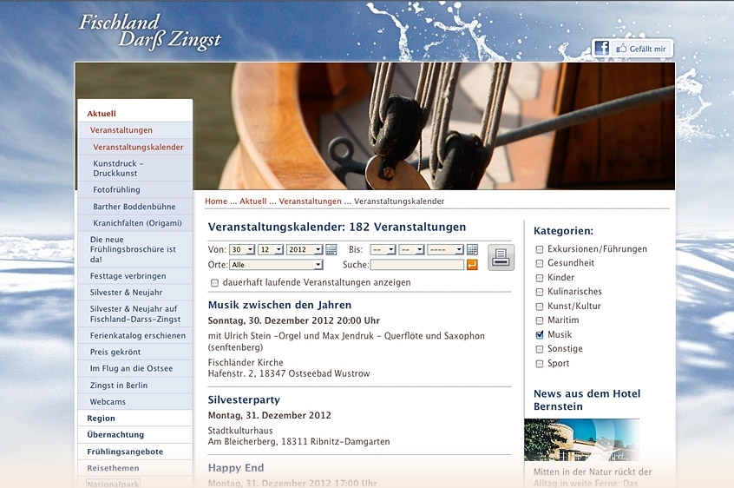This screenshot has width=734, height=488.
Task: Open the Bis year dropdown
Action: (446, 249)
